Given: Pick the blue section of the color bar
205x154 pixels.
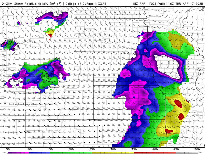Looking at the screenshot, I should (39, 153).
